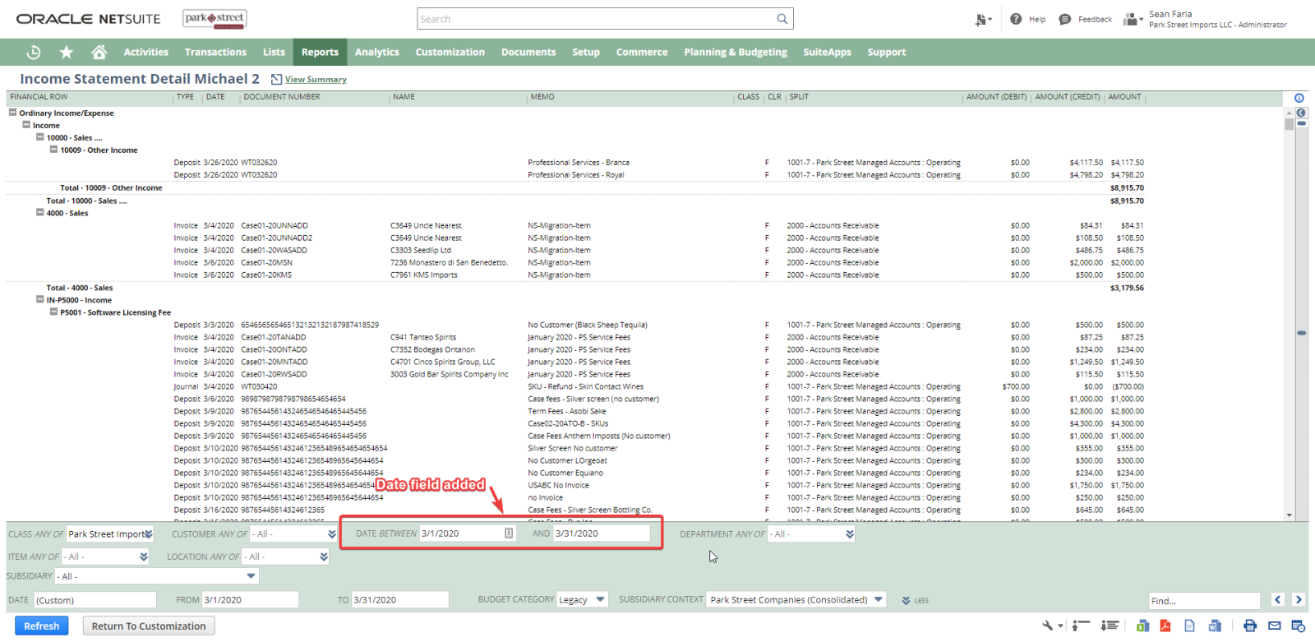Image resolution: width=1315 pixels, height=642 pixels.
Task: Open the View Summary link
Action: coord(316,80)
